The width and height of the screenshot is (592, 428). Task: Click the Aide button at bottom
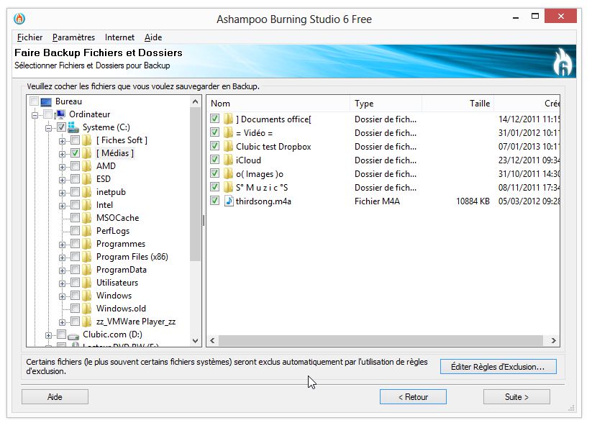point(55,397)
